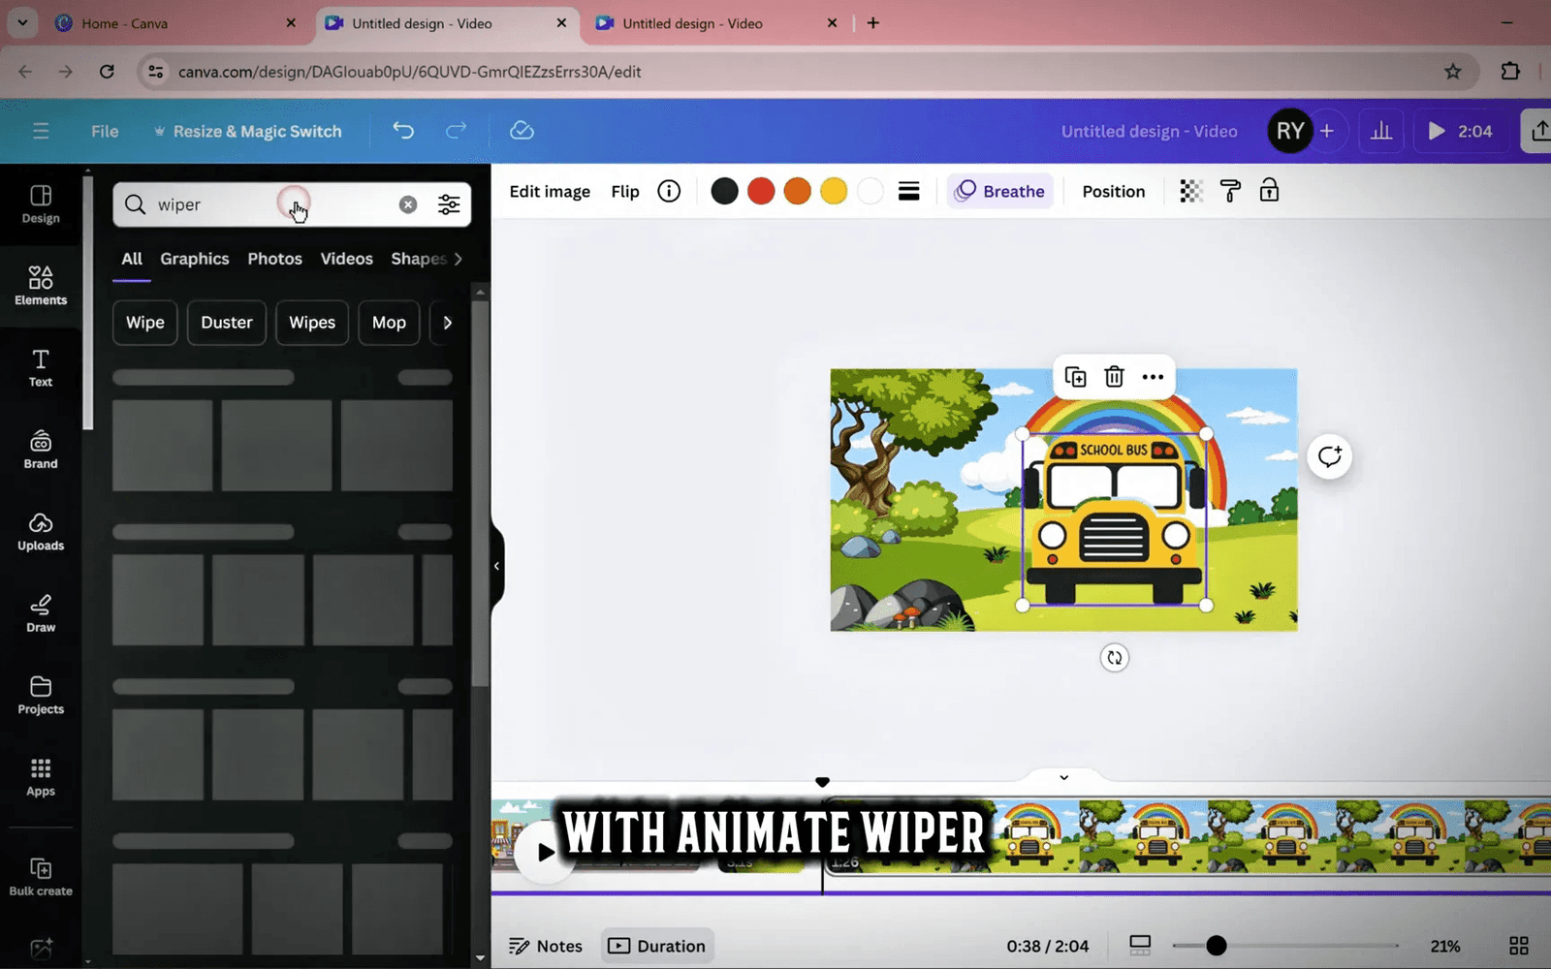The height and width of the screenshot is (969, 1551).
Task: Open search filter options icon
Action: (x=449, y=204)
